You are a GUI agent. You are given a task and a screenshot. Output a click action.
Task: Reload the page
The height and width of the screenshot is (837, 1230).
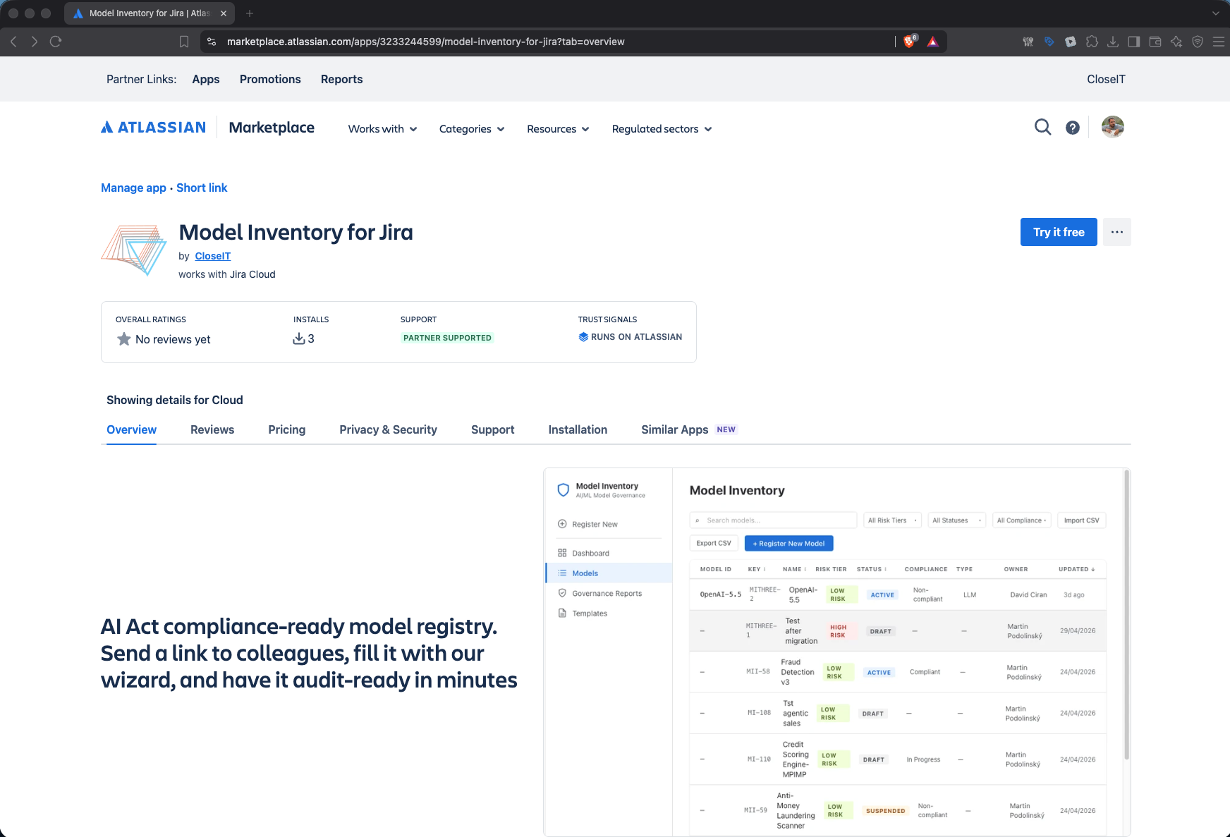tap(56, 42)
